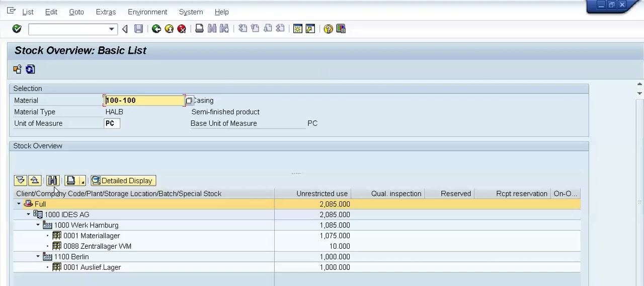The image size is (644, 286).
Task: Click the Qual. inspection column header
Action: pyautogui.click(x=387, y=193)
